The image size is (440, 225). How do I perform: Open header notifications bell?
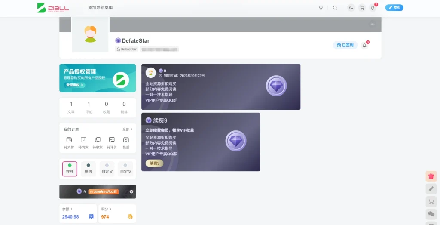tap(373, 8)
